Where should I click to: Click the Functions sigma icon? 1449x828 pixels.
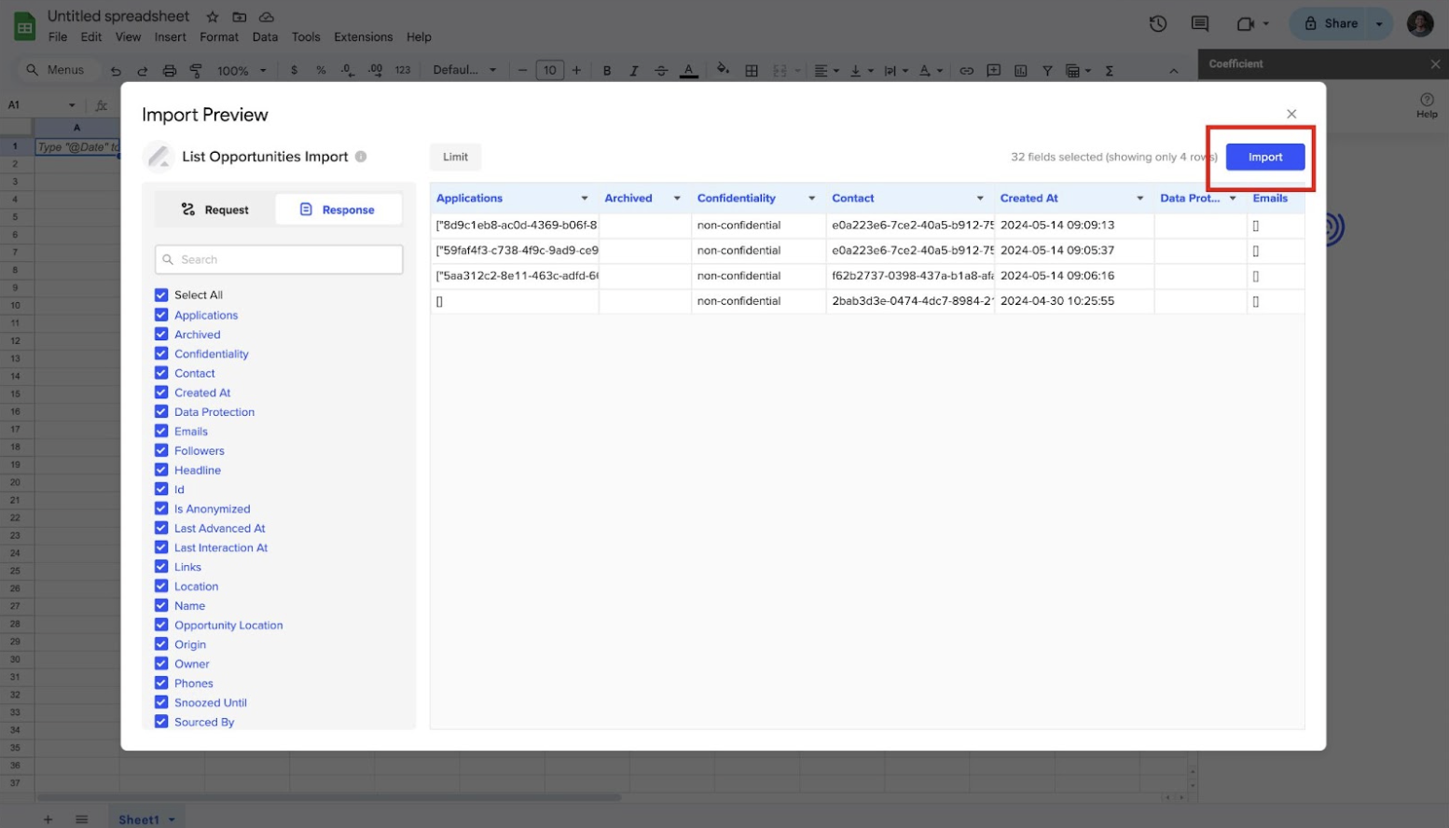point(1110,71)
